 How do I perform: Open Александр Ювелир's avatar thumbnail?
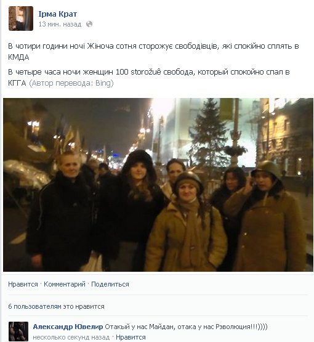click(18, 332)
